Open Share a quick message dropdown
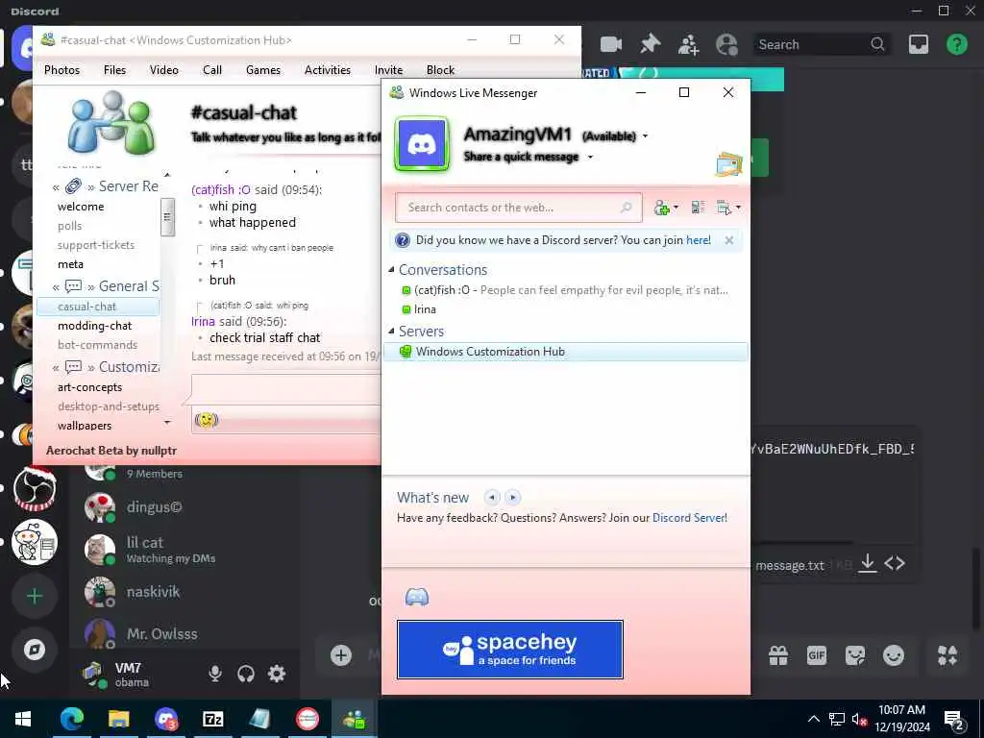The width and height of the screenshot is (984, 738). click(590, 157)
